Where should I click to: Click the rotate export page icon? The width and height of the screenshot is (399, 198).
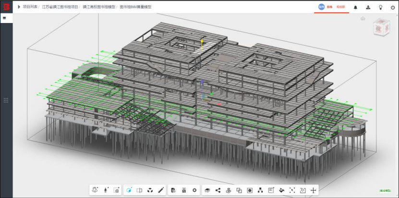[303, 190]
